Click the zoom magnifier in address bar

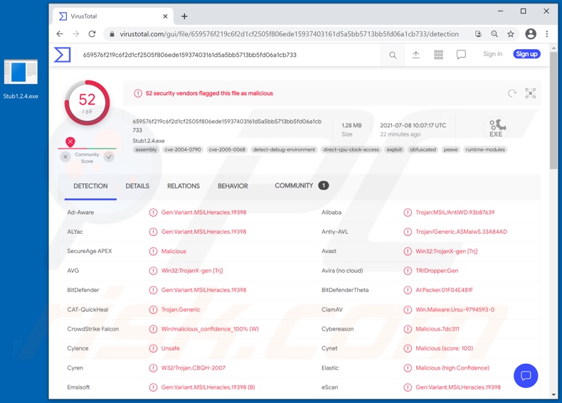[x=494, y=34]
